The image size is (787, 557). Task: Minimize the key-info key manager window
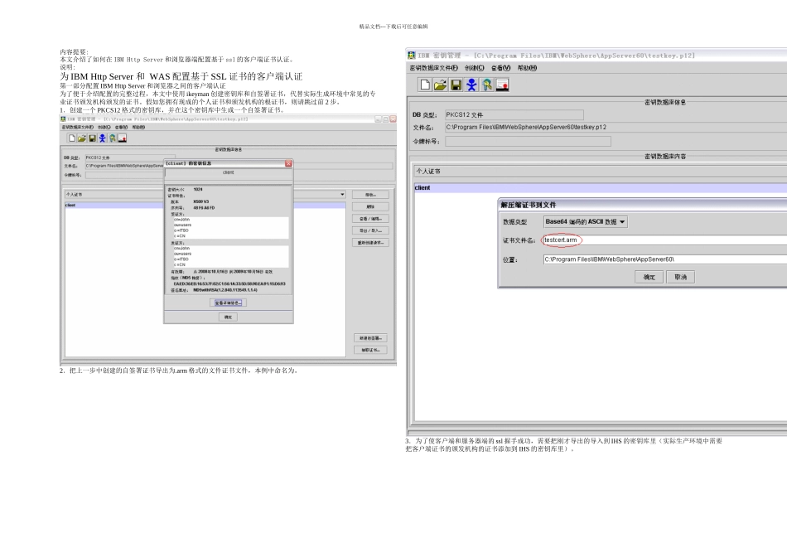coord(378,119)
